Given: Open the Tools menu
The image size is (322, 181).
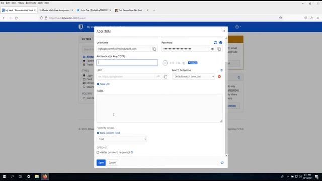Looking at the screenshot, I should [x=40, y=3].
